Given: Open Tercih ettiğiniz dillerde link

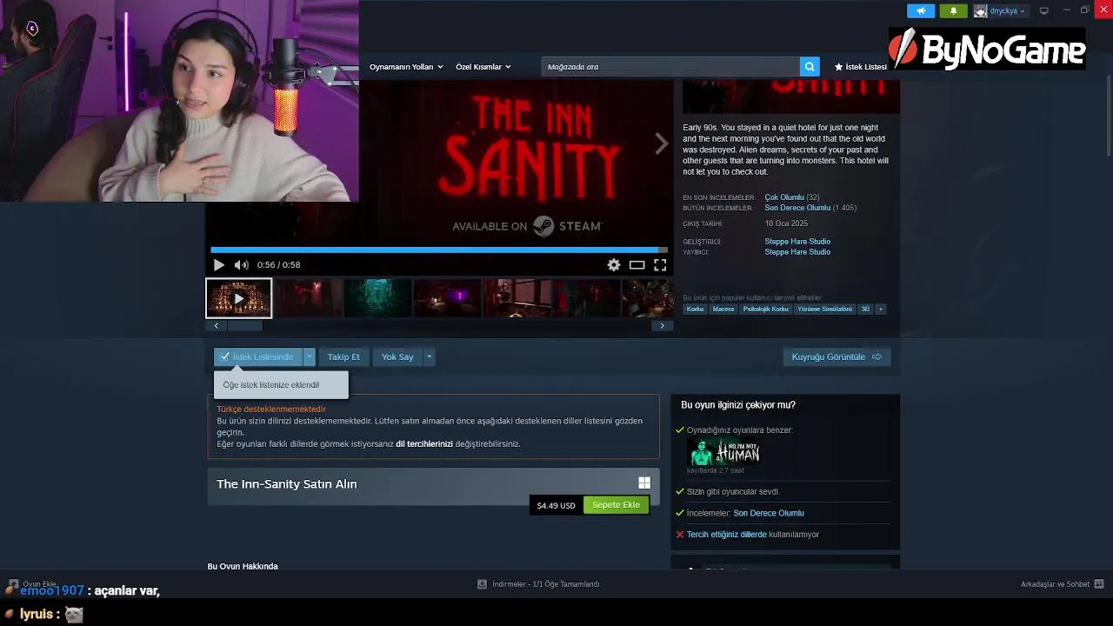Looking at the screenshot, I should coord(727,535).
